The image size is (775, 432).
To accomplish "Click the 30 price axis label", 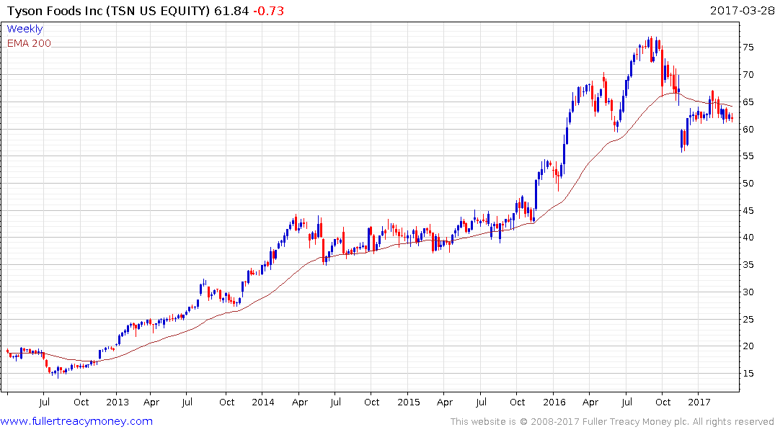I will point(748,292).
